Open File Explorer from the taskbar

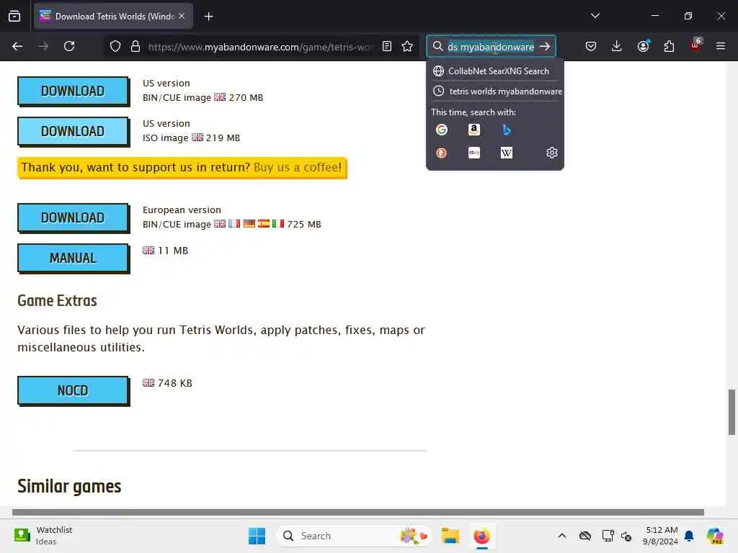point(450,536)
